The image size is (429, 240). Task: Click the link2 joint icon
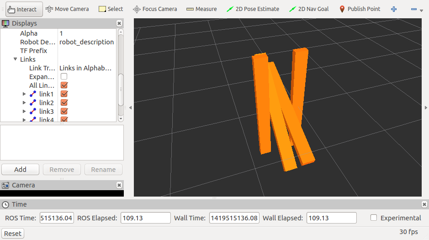click(x=33, y=102)
